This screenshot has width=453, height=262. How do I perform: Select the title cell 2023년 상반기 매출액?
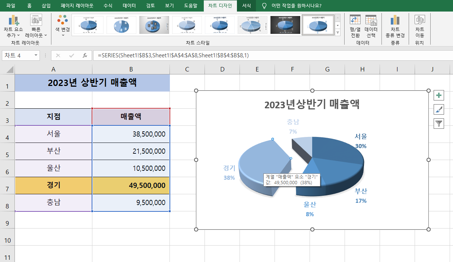tap(92, 83)
